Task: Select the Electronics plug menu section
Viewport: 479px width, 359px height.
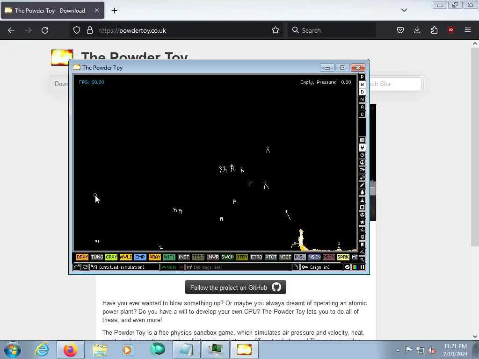Action: 362,147
